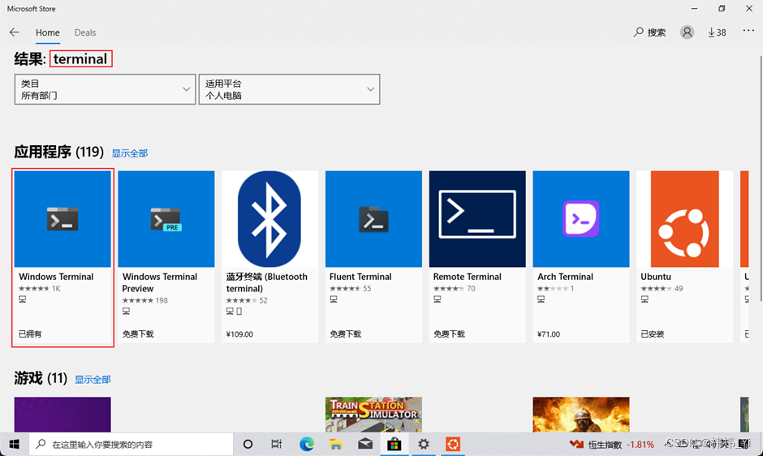
Task: Click 免费下载 under Fluent Terminal
Action: (x=345, y=333)
